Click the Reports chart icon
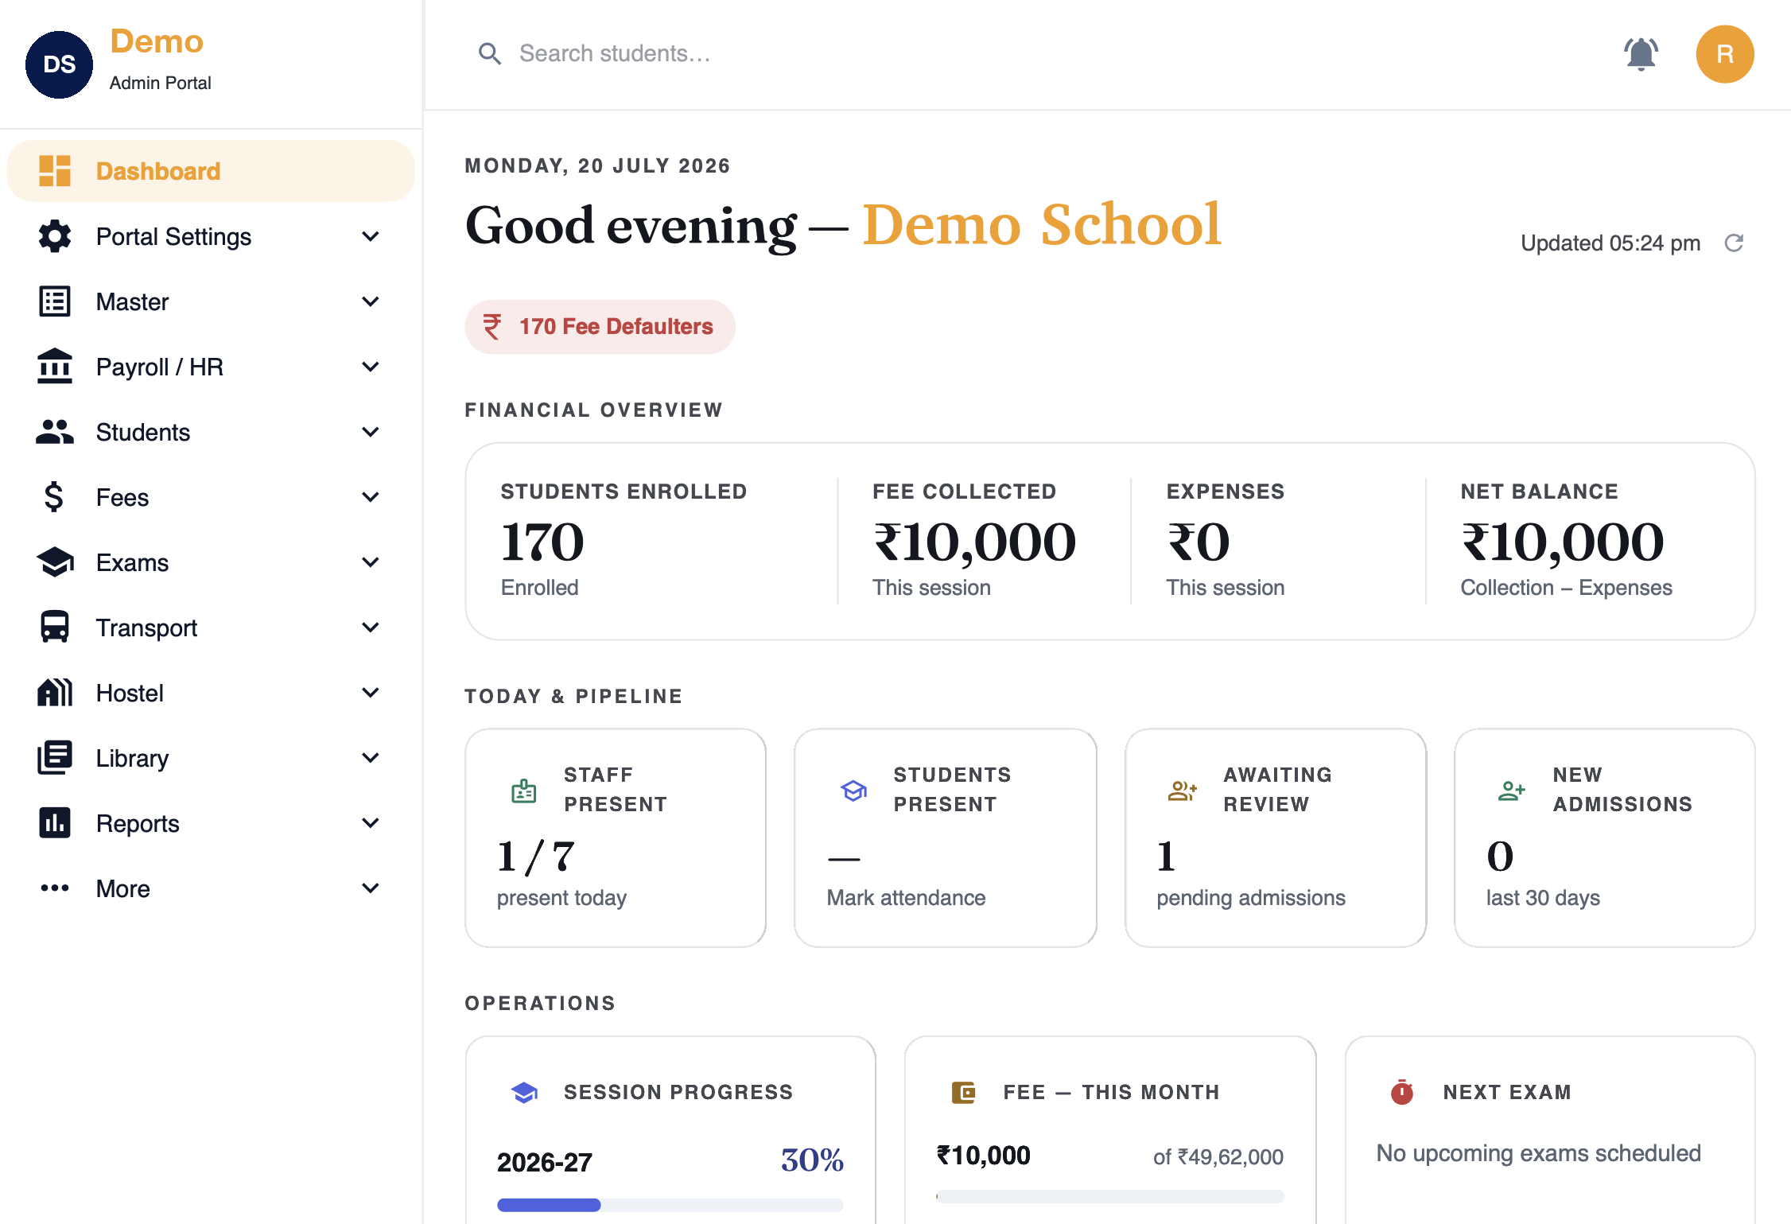This screenshot has width=1791, height=1224. (x=55, y=823)
